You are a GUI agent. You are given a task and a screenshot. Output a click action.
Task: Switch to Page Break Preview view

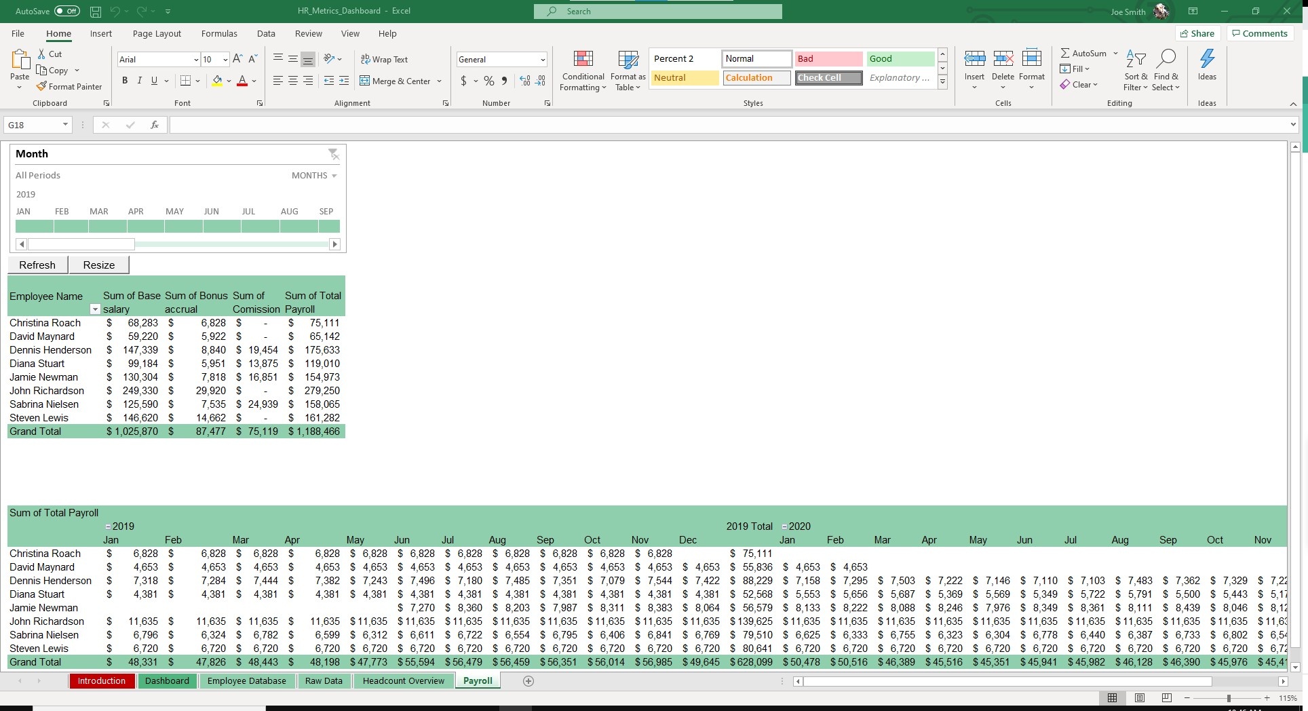click(1166, 698)
